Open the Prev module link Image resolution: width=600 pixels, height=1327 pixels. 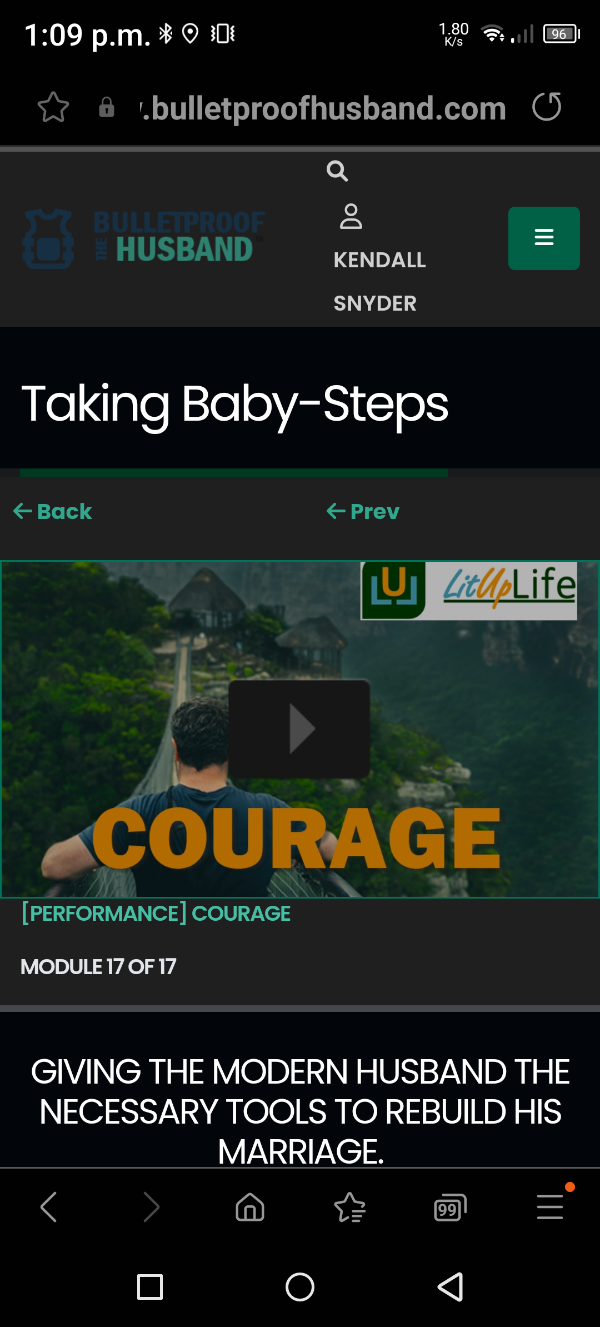tap(363, 511)
